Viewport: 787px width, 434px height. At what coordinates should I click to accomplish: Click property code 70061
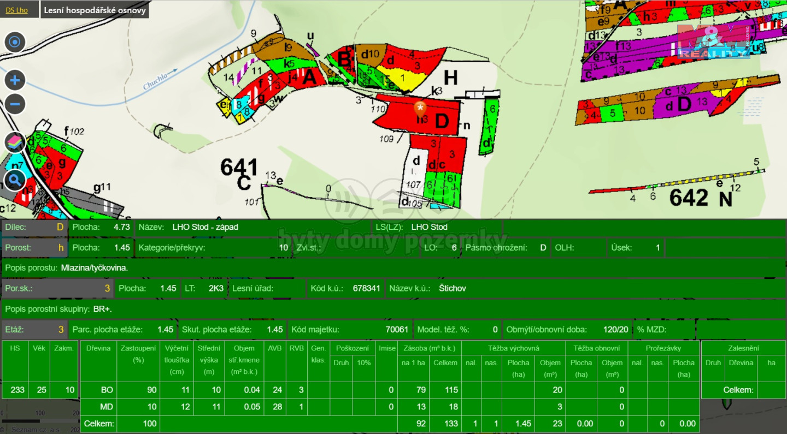397,330
